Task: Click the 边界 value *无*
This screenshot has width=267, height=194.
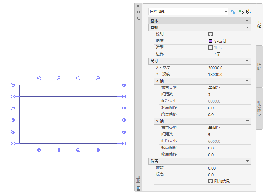Action: click(218, 54)
